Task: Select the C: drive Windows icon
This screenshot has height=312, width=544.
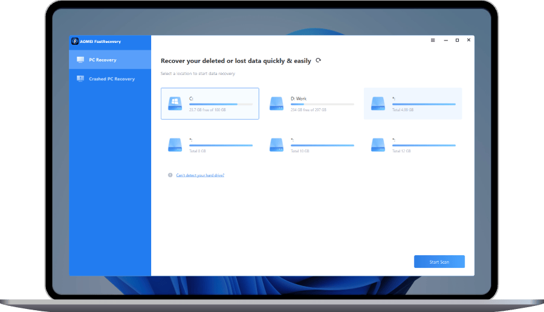Action: 176,104
